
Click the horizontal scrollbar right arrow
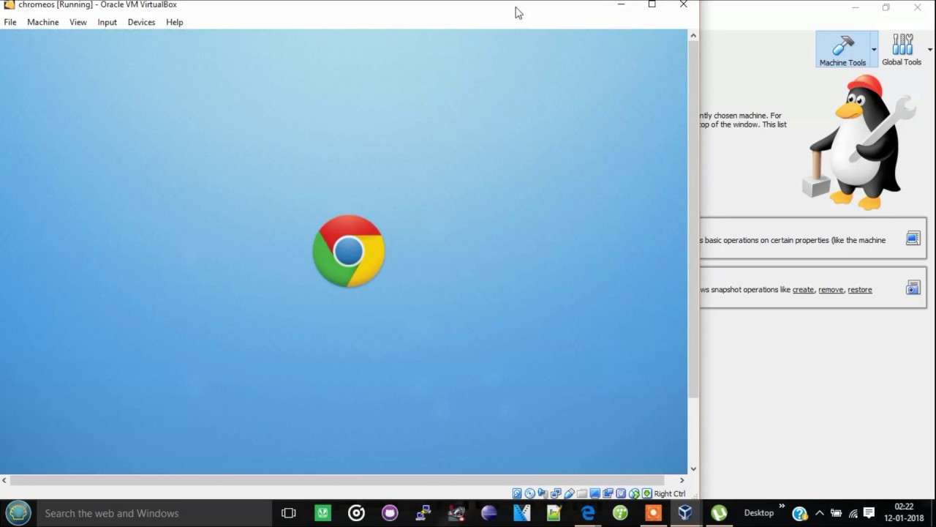pyautogui.click(x=682, y=480)
